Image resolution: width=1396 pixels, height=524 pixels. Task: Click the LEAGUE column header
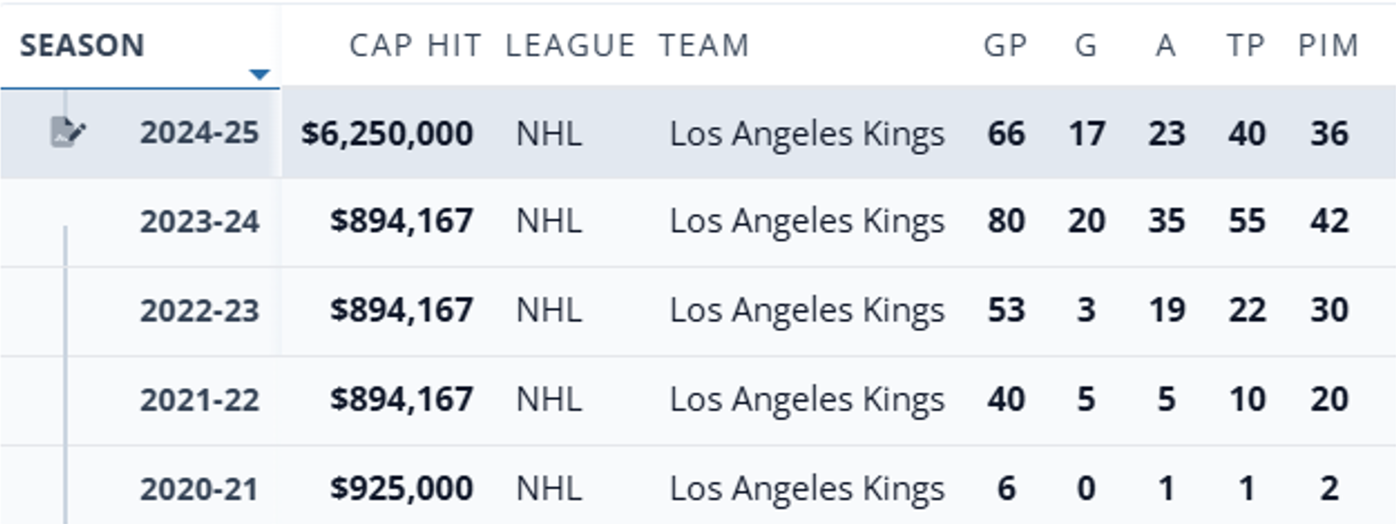click(570, 46)
